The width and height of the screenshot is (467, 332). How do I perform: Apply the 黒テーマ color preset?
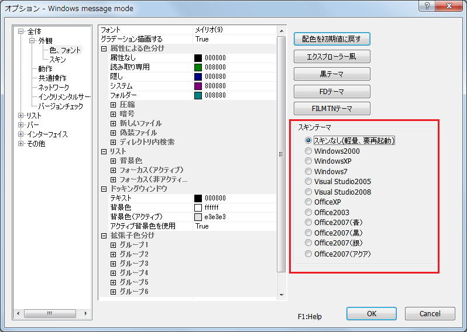click(332, 74)
